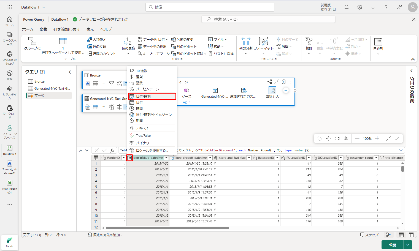Select the Bronze query in query list
This screenshot has height=251, width=419.
pyautogui.click(x=39, y=81)
